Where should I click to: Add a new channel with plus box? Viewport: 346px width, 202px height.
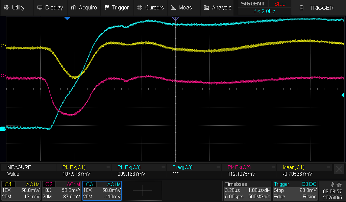coord(142,191)
